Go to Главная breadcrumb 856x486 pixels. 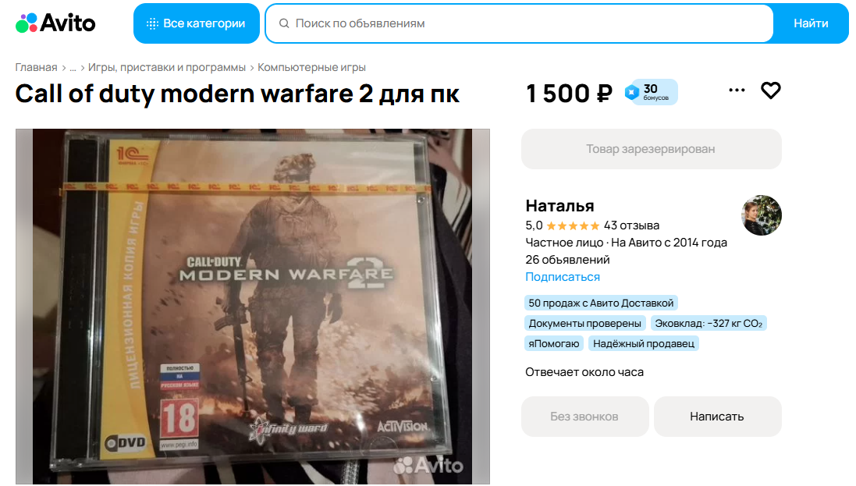(x=36, y=67)
